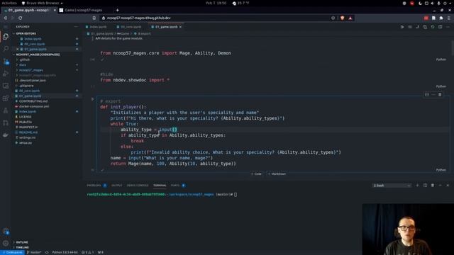Add a new Markdown cell below

coord(277,174)
